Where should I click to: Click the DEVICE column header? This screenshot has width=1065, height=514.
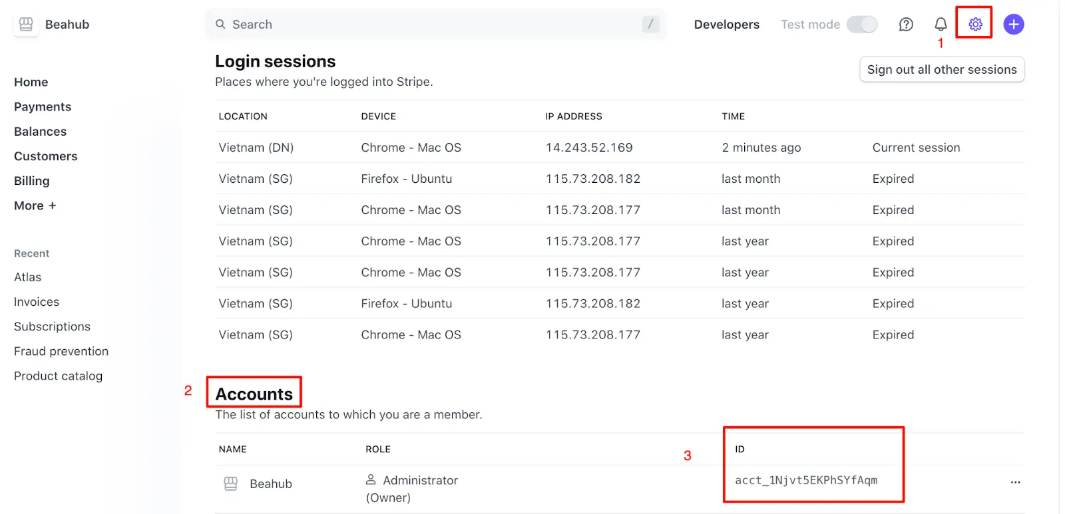(379, 116)
